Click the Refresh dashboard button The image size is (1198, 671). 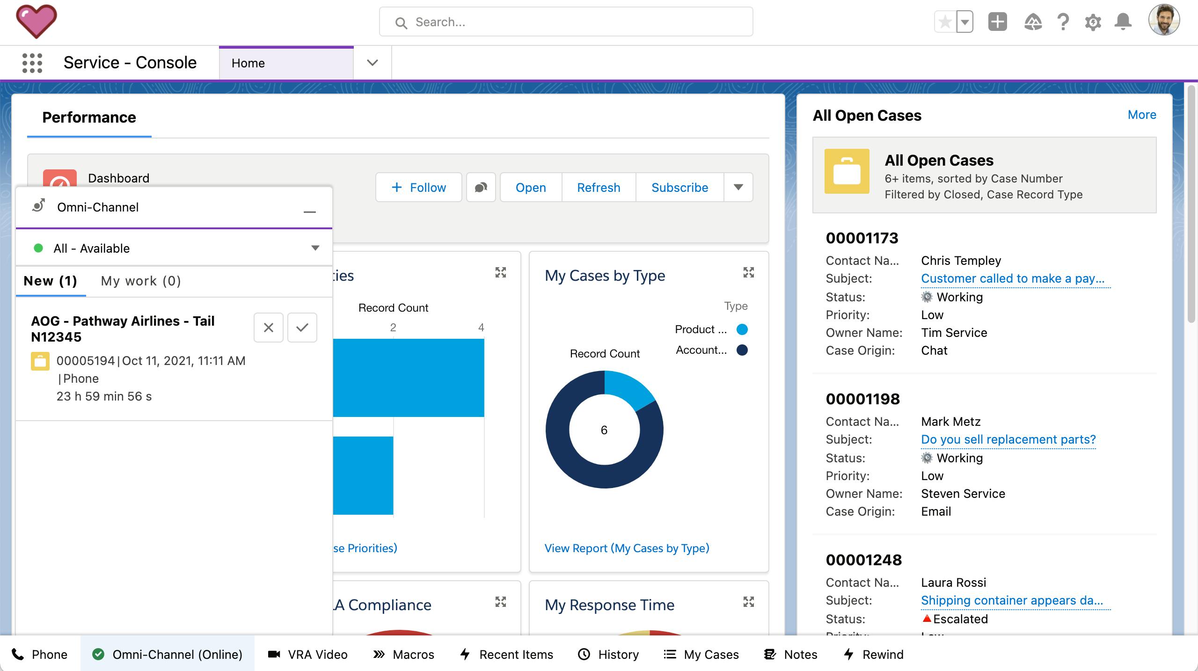tap(598, 188)
